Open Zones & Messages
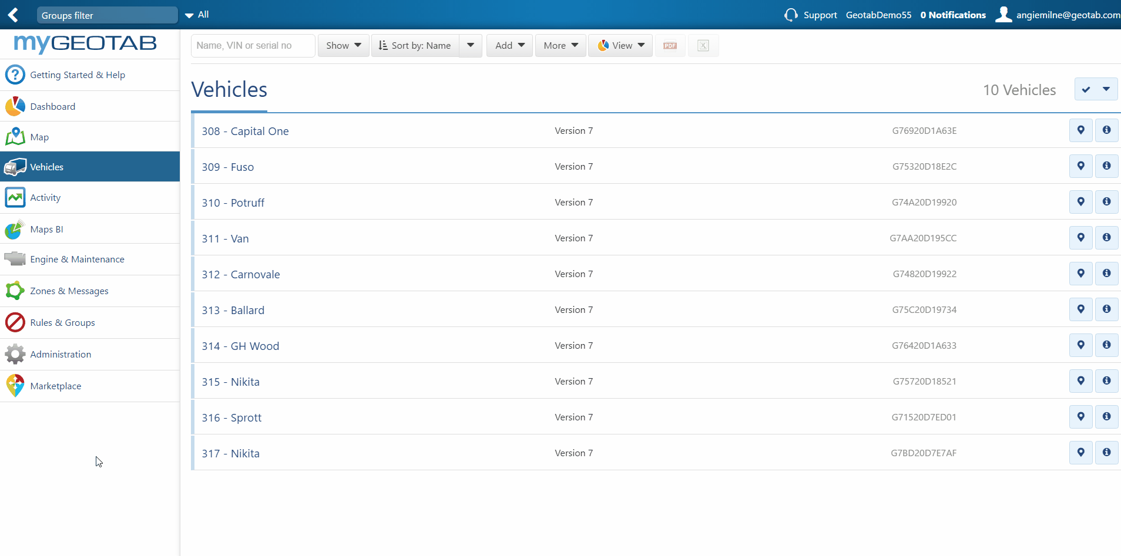Screen dimensions: 1121x556 [90, 291]
